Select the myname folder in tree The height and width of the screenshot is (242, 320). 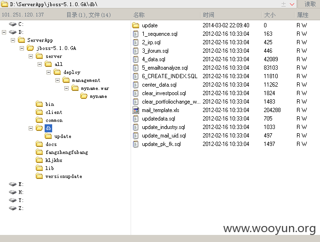pos(98,97)
